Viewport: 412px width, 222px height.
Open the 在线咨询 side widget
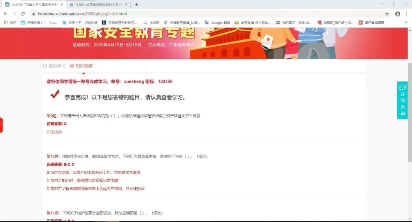(402, 100)
